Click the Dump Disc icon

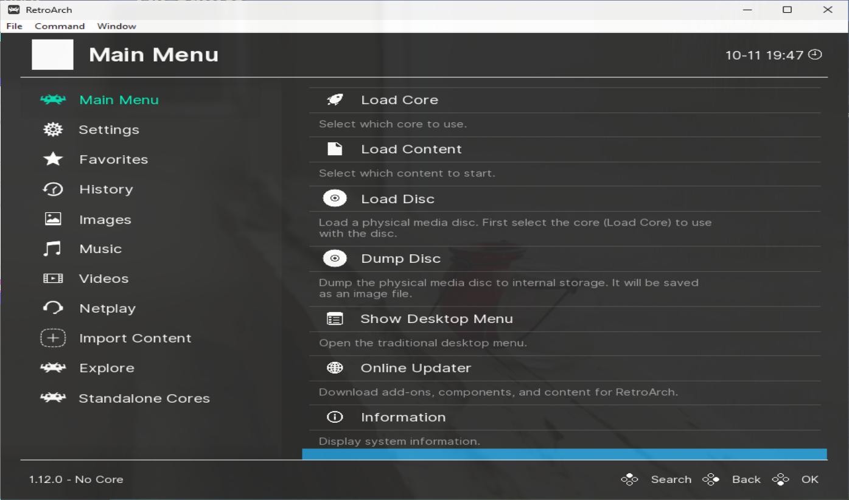tap(335, 258)
